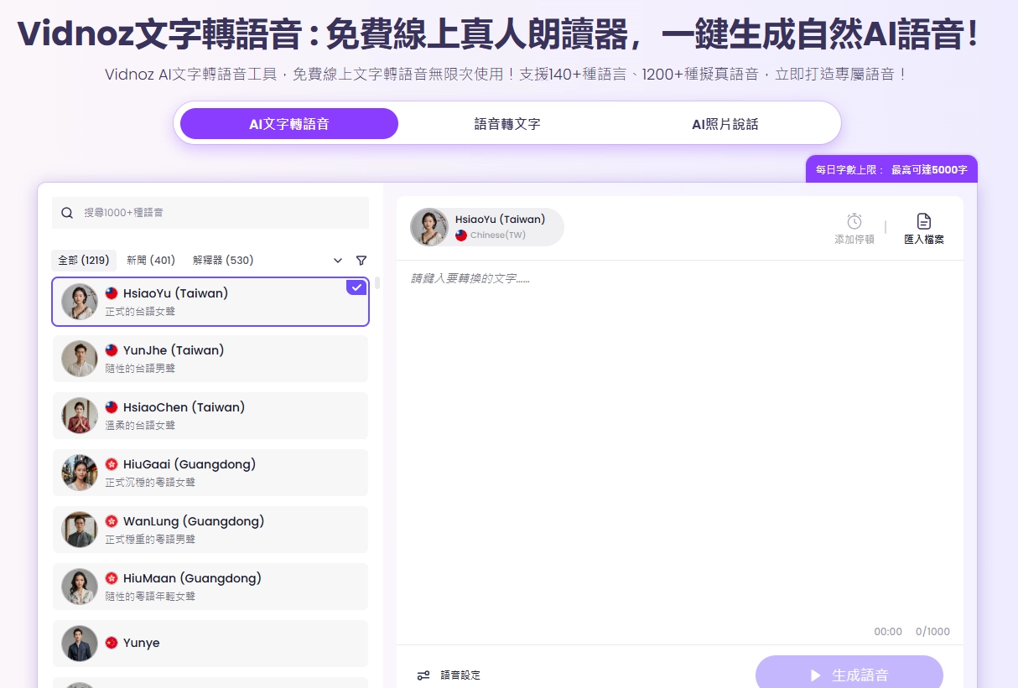Click the description 正式的台語女聲

pyautogui.click(x=140, y=312)
